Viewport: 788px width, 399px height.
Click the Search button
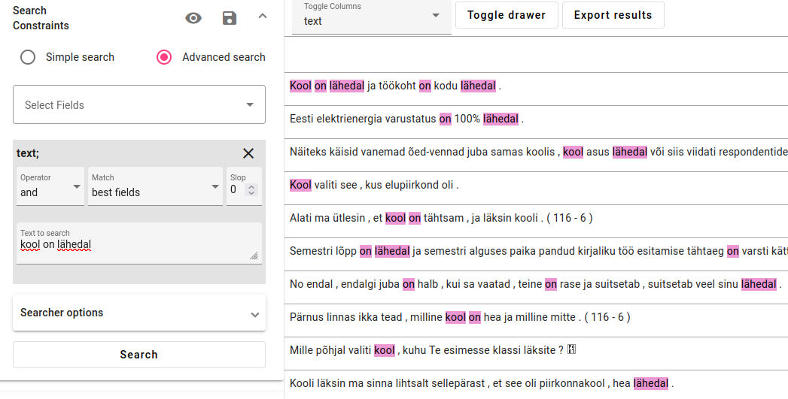coord(139,355)
